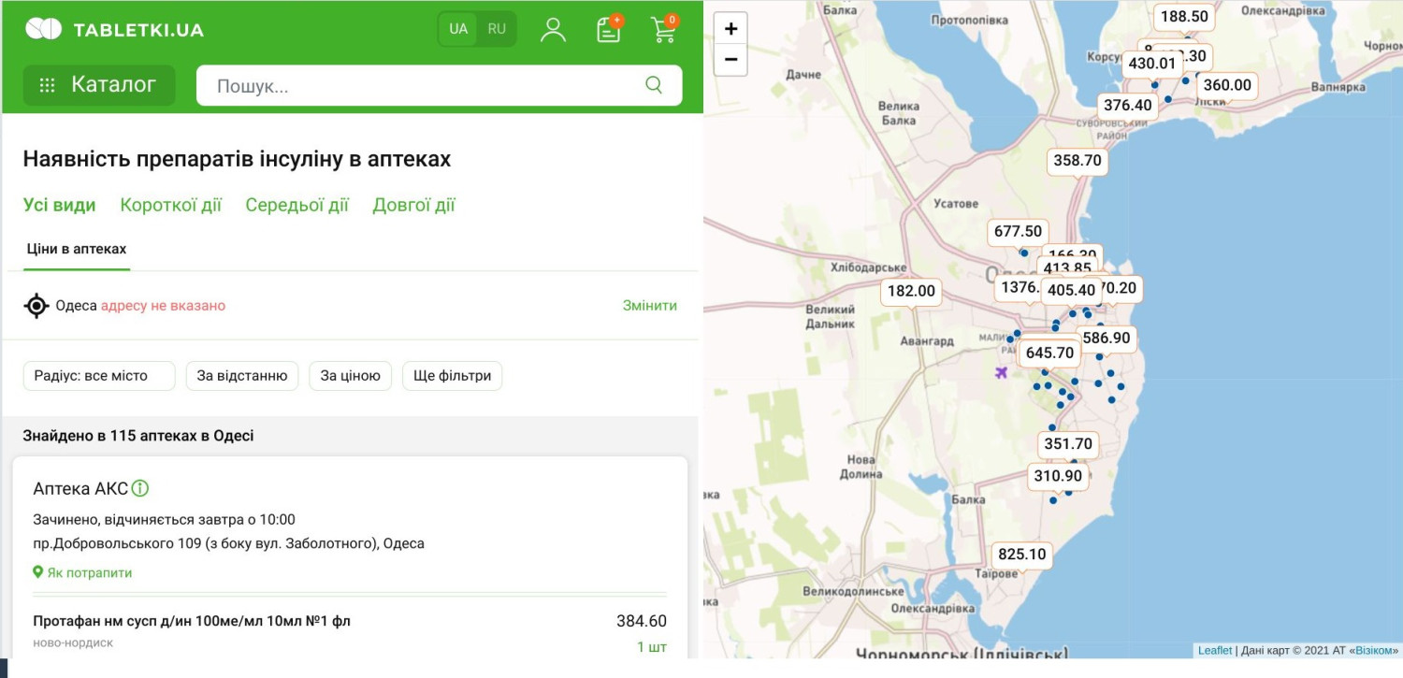The height and width of the screenshot is (678, 1403).
Task: Expand Ще фільтри options
Action: 452,376
